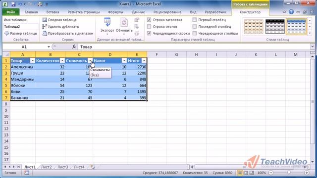
Task: Open the Лист3 sheet tab
Action: (x=63, y=167)
